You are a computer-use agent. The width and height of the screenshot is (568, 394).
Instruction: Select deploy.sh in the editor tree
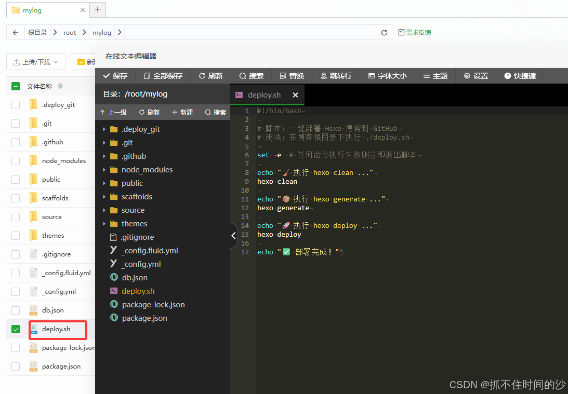(x=138, y=291)
